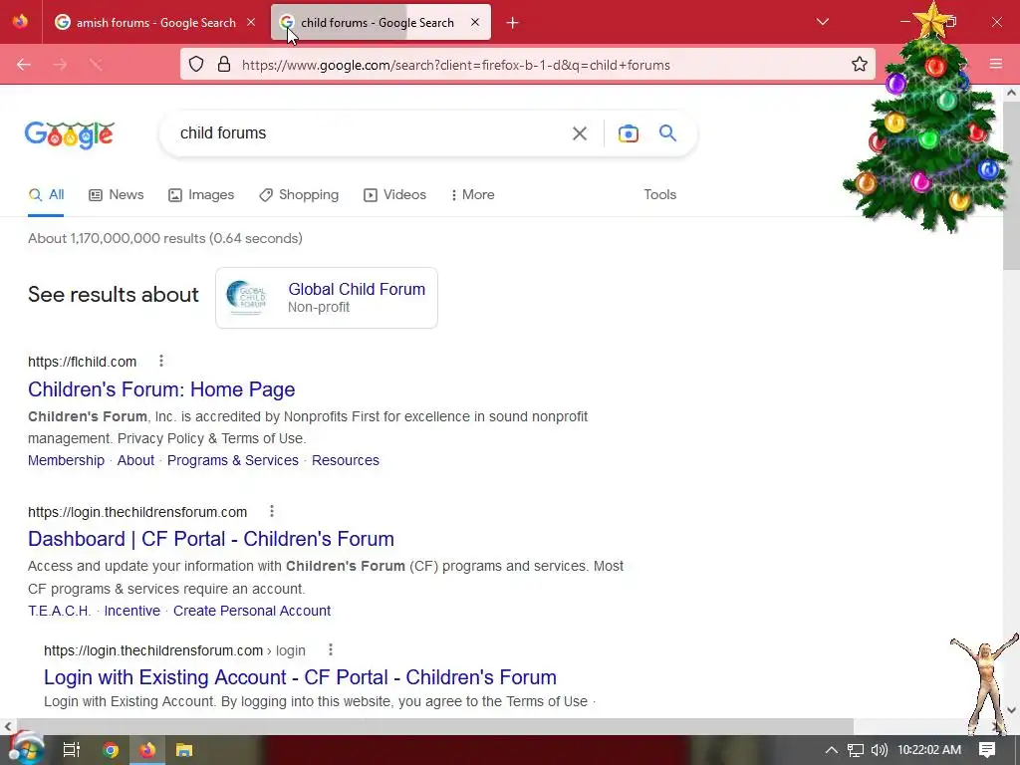Open options dots beside the login result URL
The image size is (1020, 765).
pyautogui.click(x=331, y=649)
